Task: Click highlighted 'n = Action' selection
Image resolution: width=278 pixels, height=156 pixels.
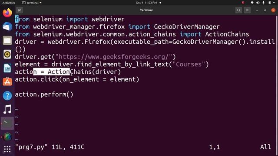Action: (x=51, y=72)
